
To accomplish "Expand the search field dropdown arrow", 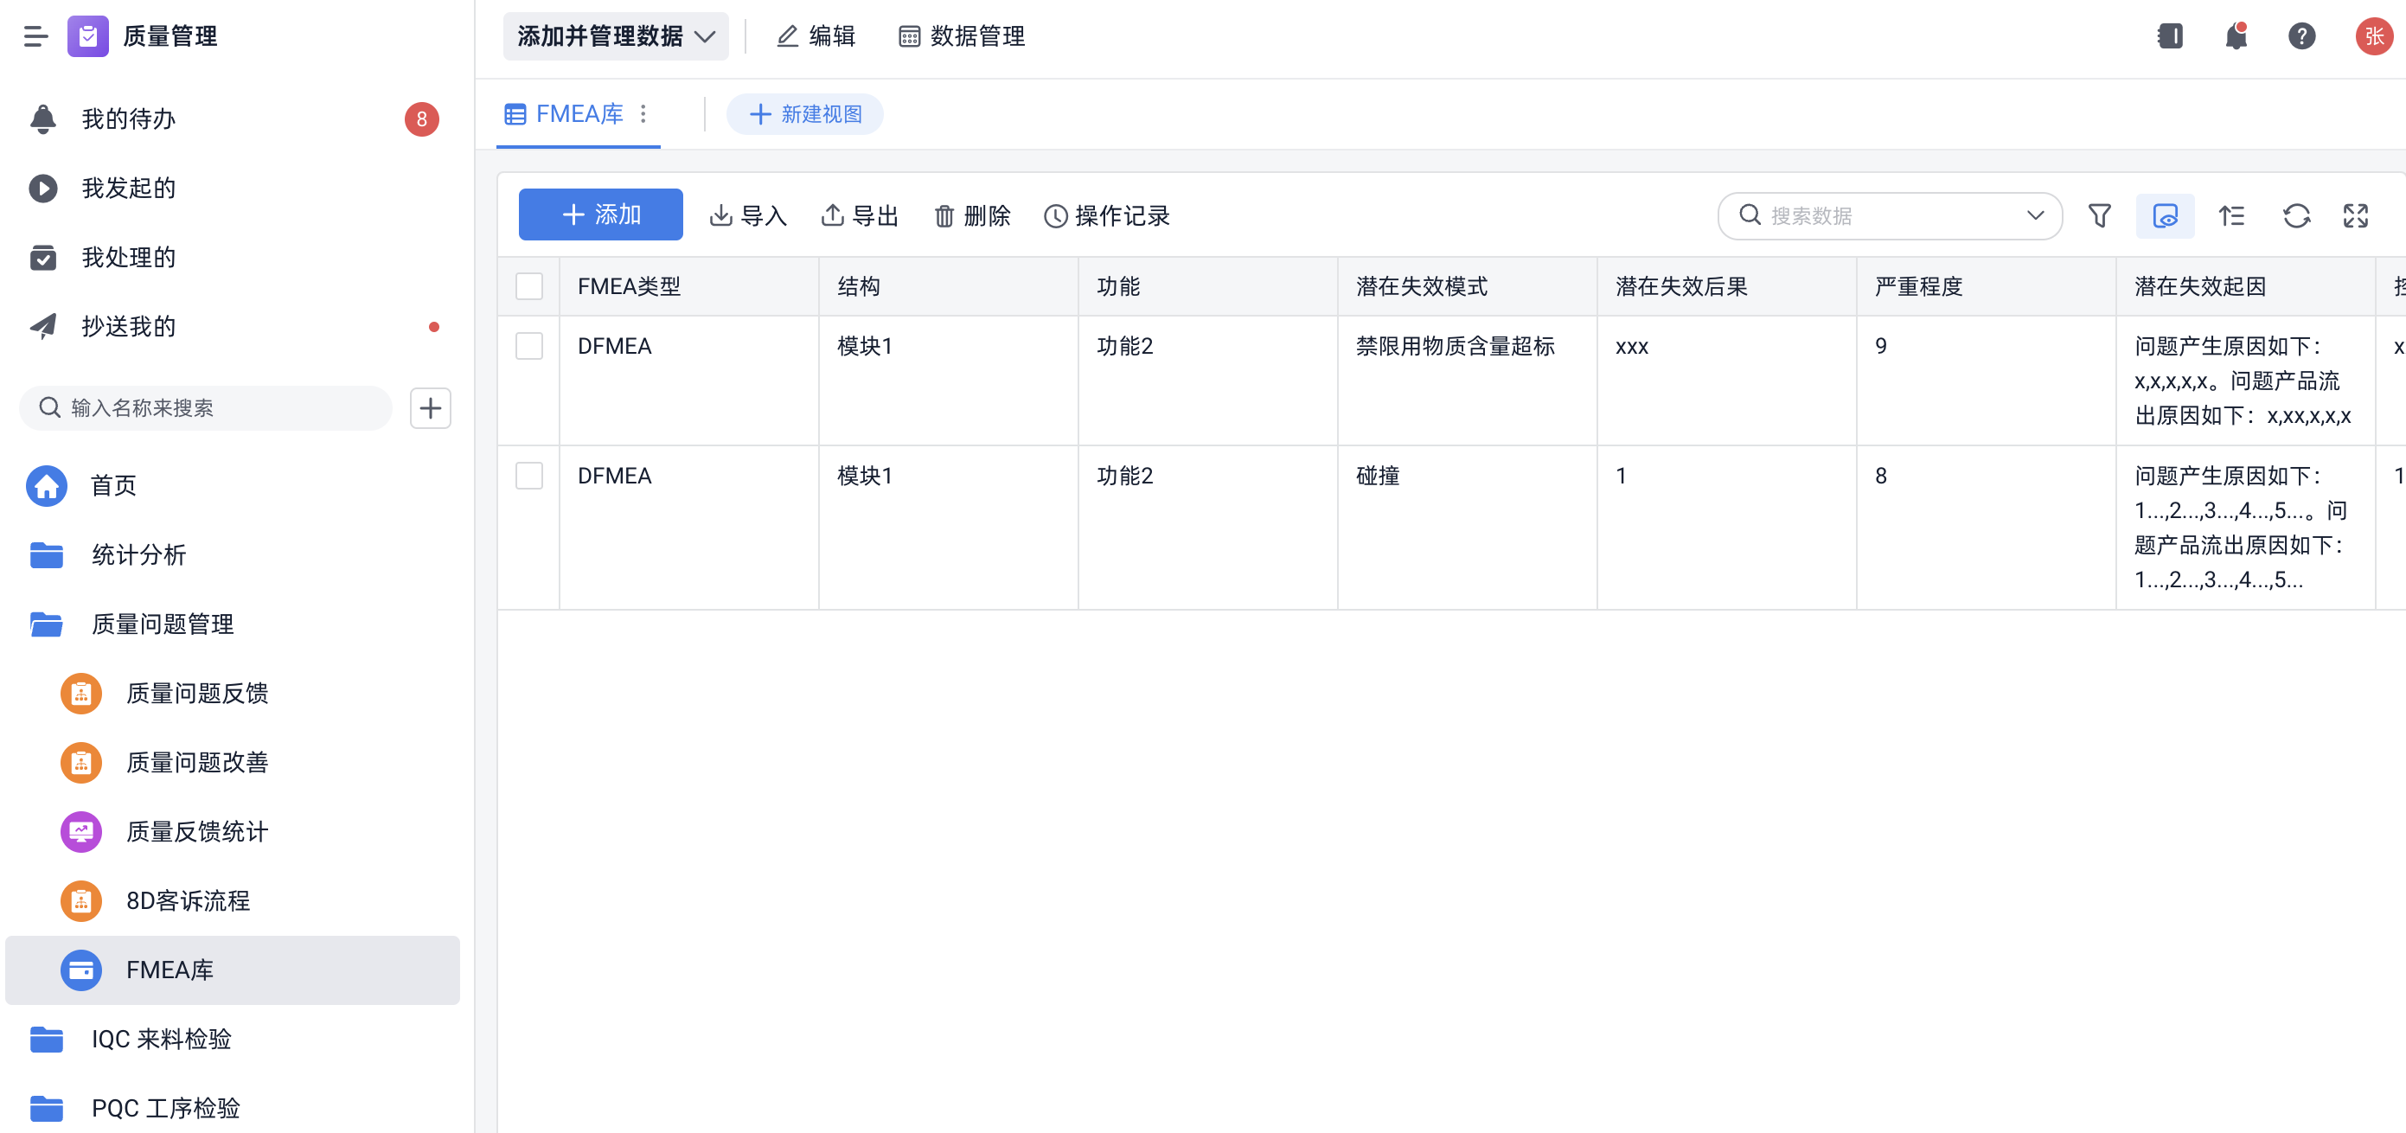I will (x=2035, y=215).
